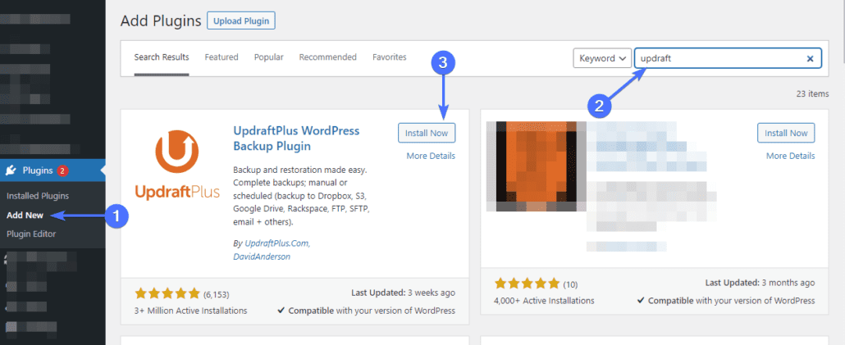The image size is (845, 345).
Task: Switch to the Recommended tab
Action: [x=328, y=57]
